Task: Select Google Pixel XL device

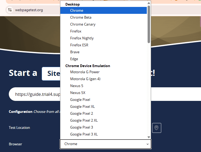Action: pos(104,106)
